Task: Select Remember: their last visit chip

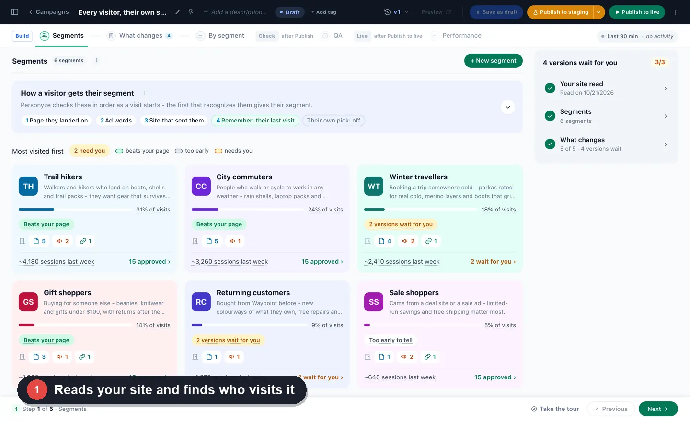Action: pos(255,121)
